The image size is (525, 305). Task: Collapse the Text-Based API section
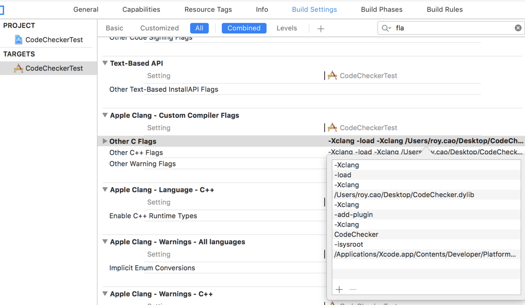coord(105,63)
